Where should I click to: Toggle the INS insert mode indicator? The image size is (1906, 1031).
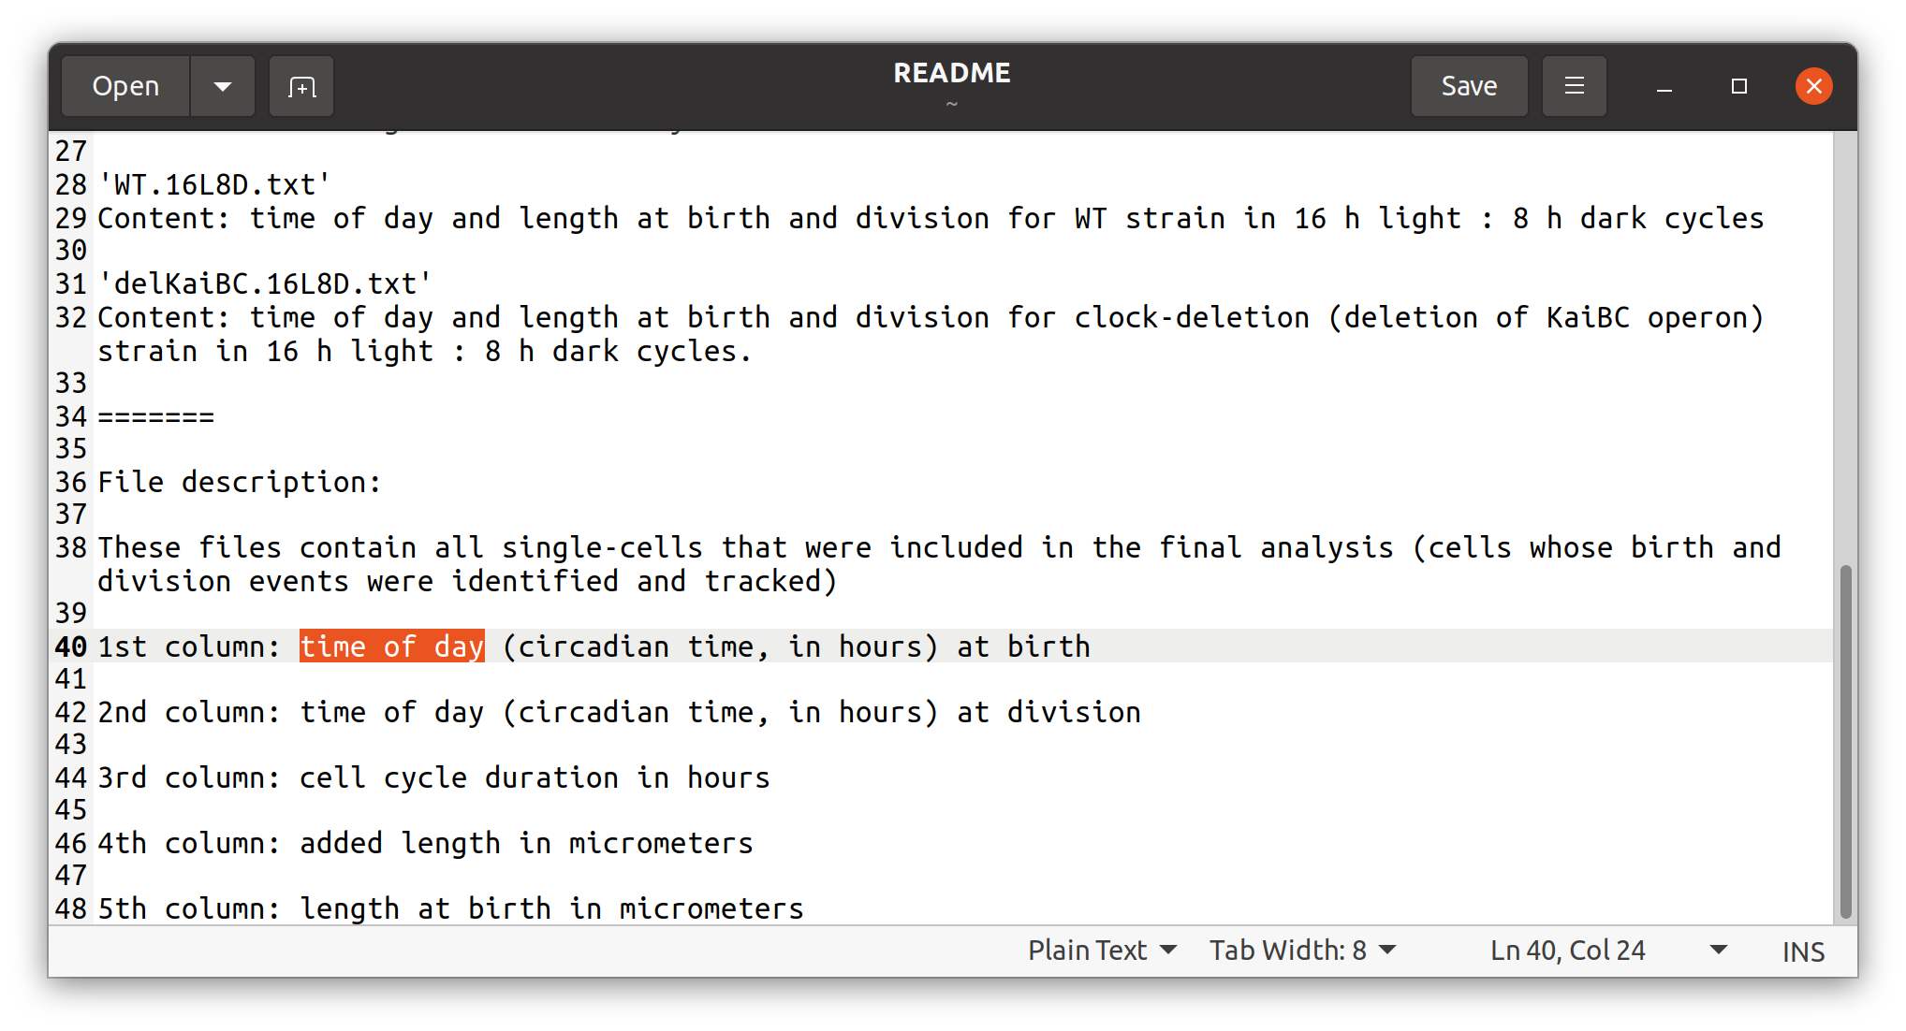(1802, 951)
